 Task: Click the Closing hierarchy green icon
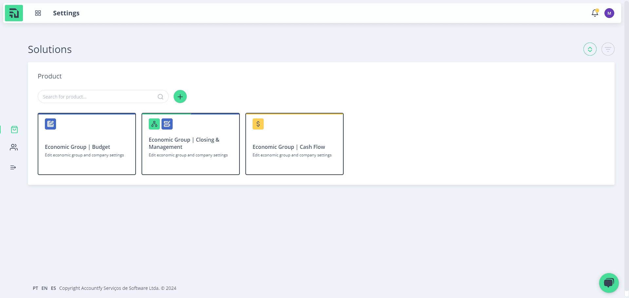[x=154, y=124]
